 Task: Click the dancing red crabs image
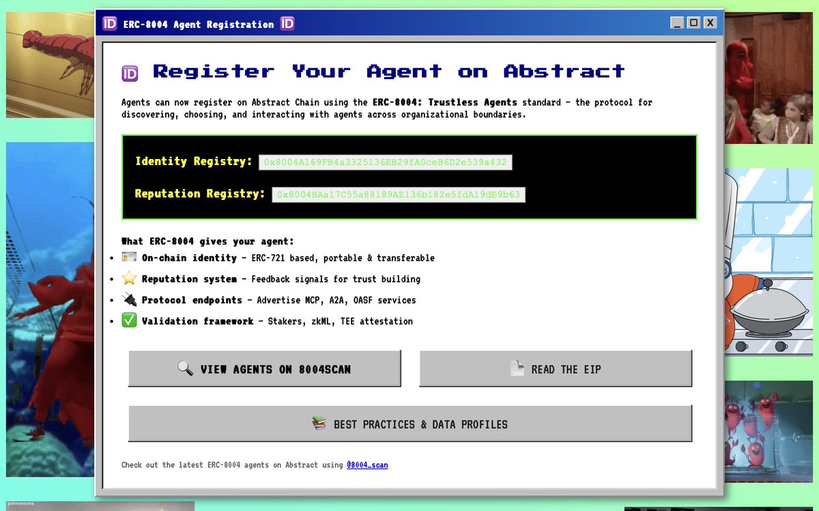click(x=768, y=431)
